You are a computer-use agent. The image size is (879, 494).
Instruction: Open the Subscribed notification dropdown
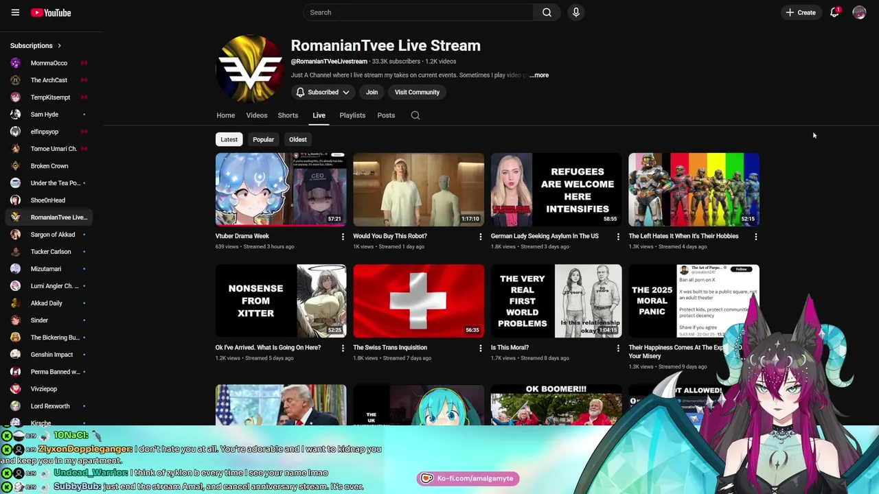[323, 92]
